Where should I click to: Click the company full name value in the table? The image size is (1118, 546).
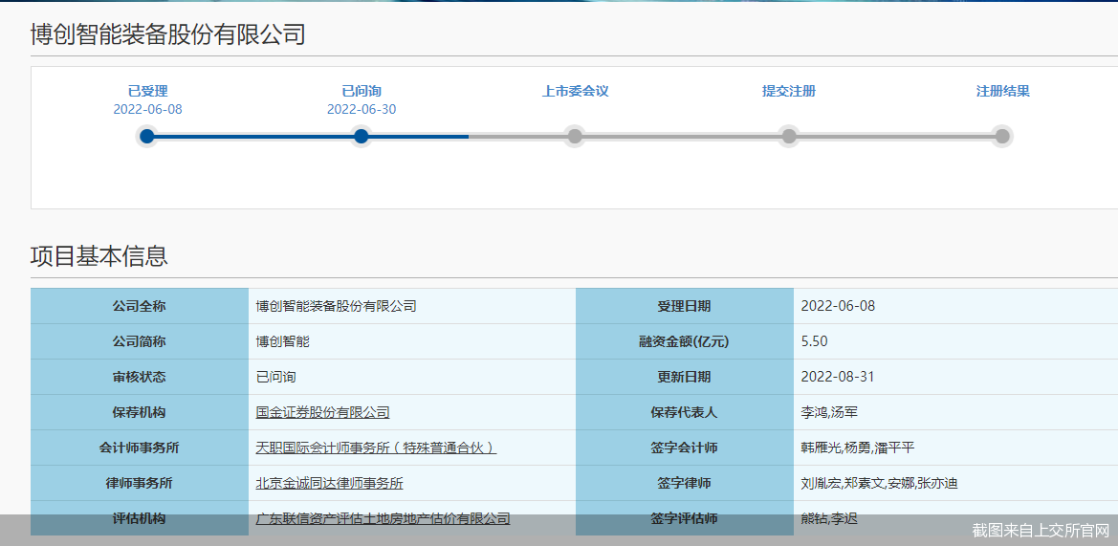click(x=337, y=307)
